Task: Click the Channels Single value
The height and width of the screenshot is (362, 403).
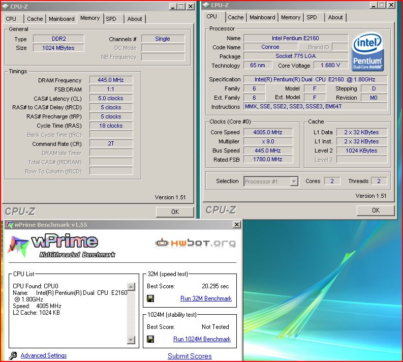Action: [163, 39]
